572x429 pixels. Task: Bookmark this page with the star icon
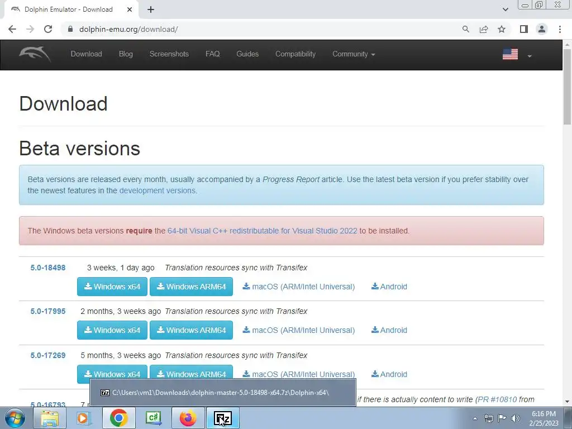(502, 29)
